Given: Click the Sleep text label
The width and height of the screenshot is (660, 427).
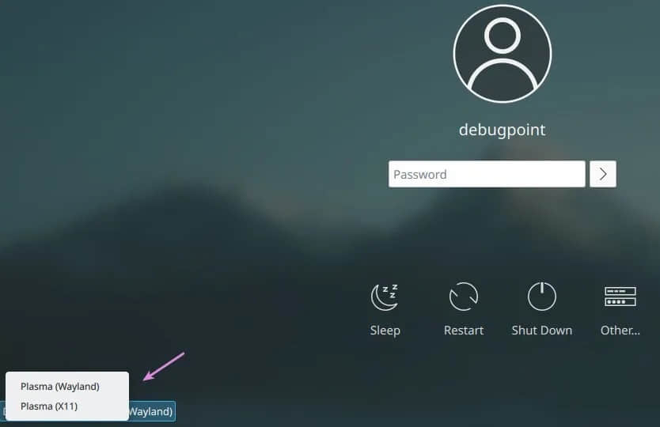Looking at the screenshot, I should [x=385, y=331].
